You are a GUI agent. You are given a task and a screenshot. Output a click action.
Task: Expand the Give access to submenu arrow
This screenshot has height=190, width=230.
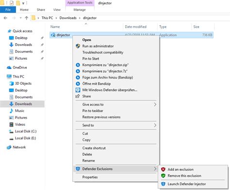coord(155,105)
